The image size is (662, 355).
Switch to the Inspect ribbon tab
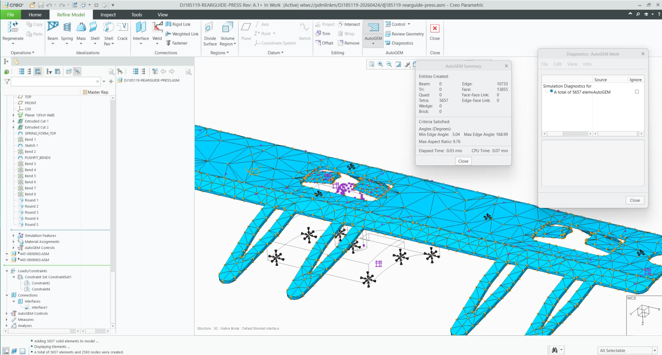point(108,15)
